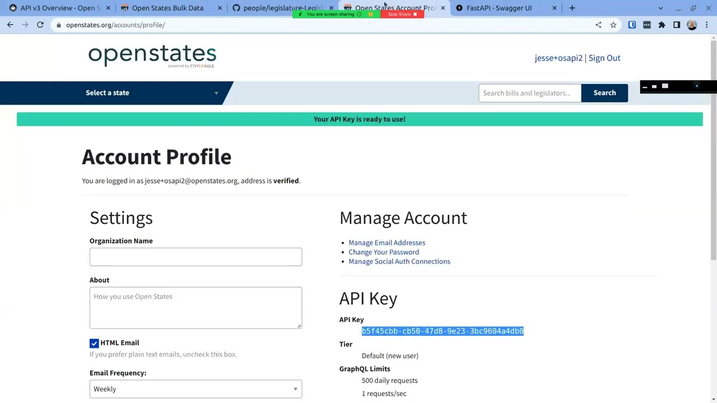Click the About text area
Viewport: 717px width, 403px height.
pos(195,307)
